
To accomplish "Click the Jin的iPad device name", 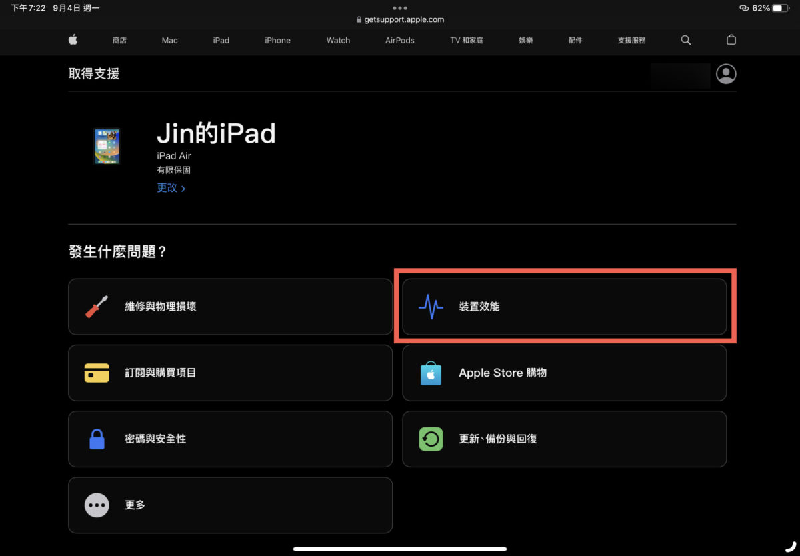I will (216, 133).
